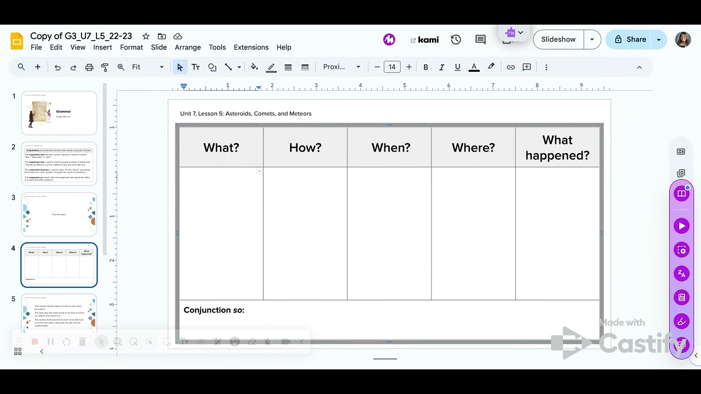The width and height of the screenshot is (701, 394).
Task: Click the Share button
Action: (630, 39)
